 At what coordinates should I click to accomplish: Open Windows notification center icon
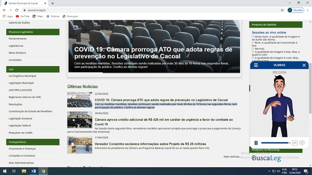[x=306, y=171]
